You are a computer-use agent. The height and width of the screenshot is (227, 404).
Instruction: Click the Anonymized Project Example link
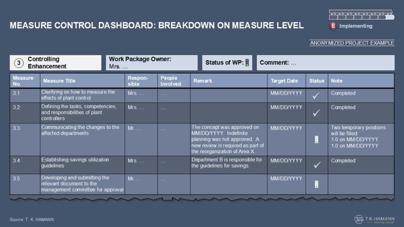(352, 43)
